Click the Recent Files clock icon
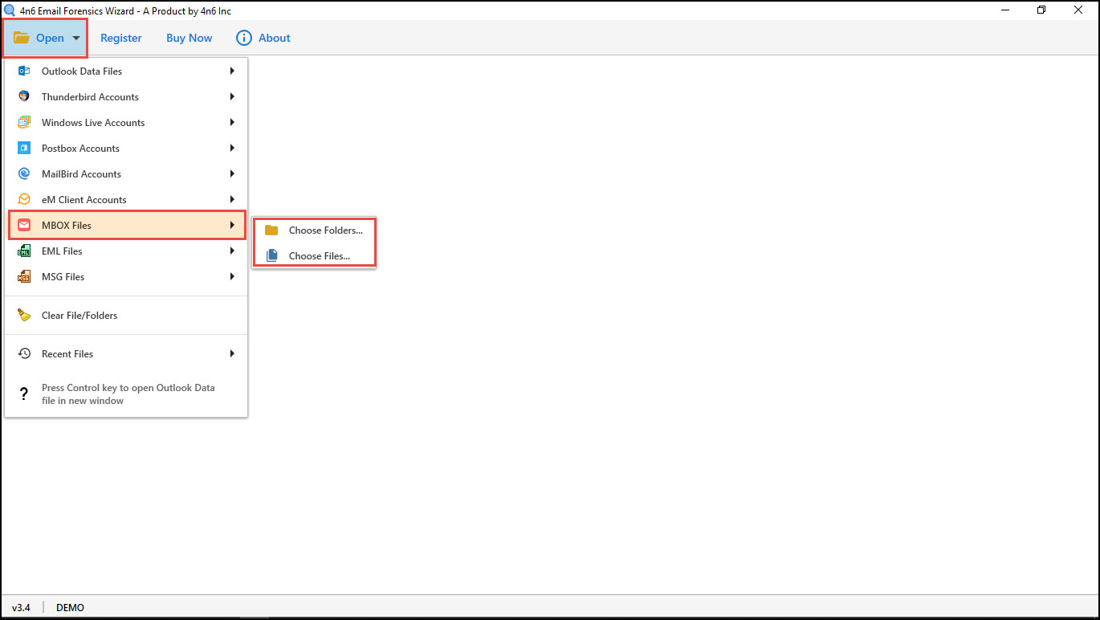The height and width of the screenshot is (620, 1100). [24, 353]
